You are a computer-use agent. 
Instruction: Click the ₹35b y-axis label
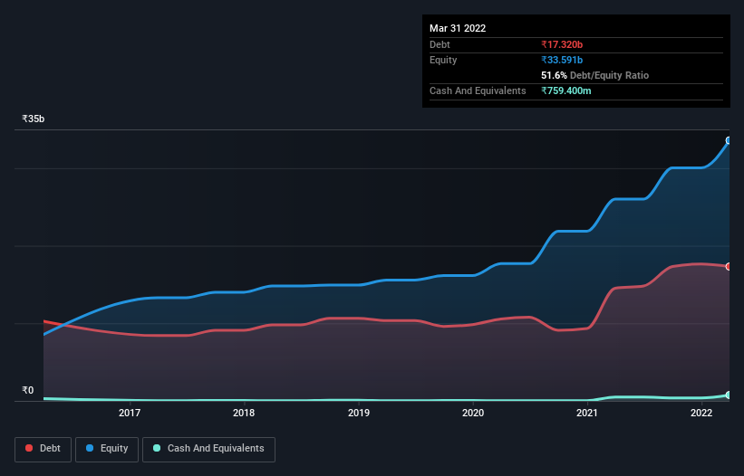coord(34,119)
